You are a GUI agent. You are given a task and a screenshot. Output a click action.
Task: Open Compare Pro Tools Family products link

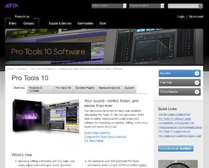[x=105, y=137]
